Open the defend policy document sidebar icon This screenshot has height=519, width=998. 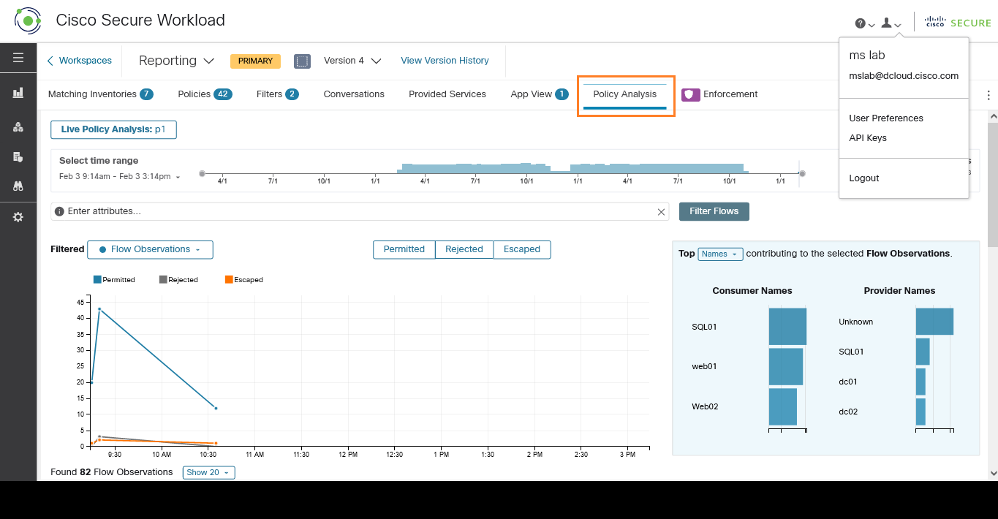[x=18, y=156]
